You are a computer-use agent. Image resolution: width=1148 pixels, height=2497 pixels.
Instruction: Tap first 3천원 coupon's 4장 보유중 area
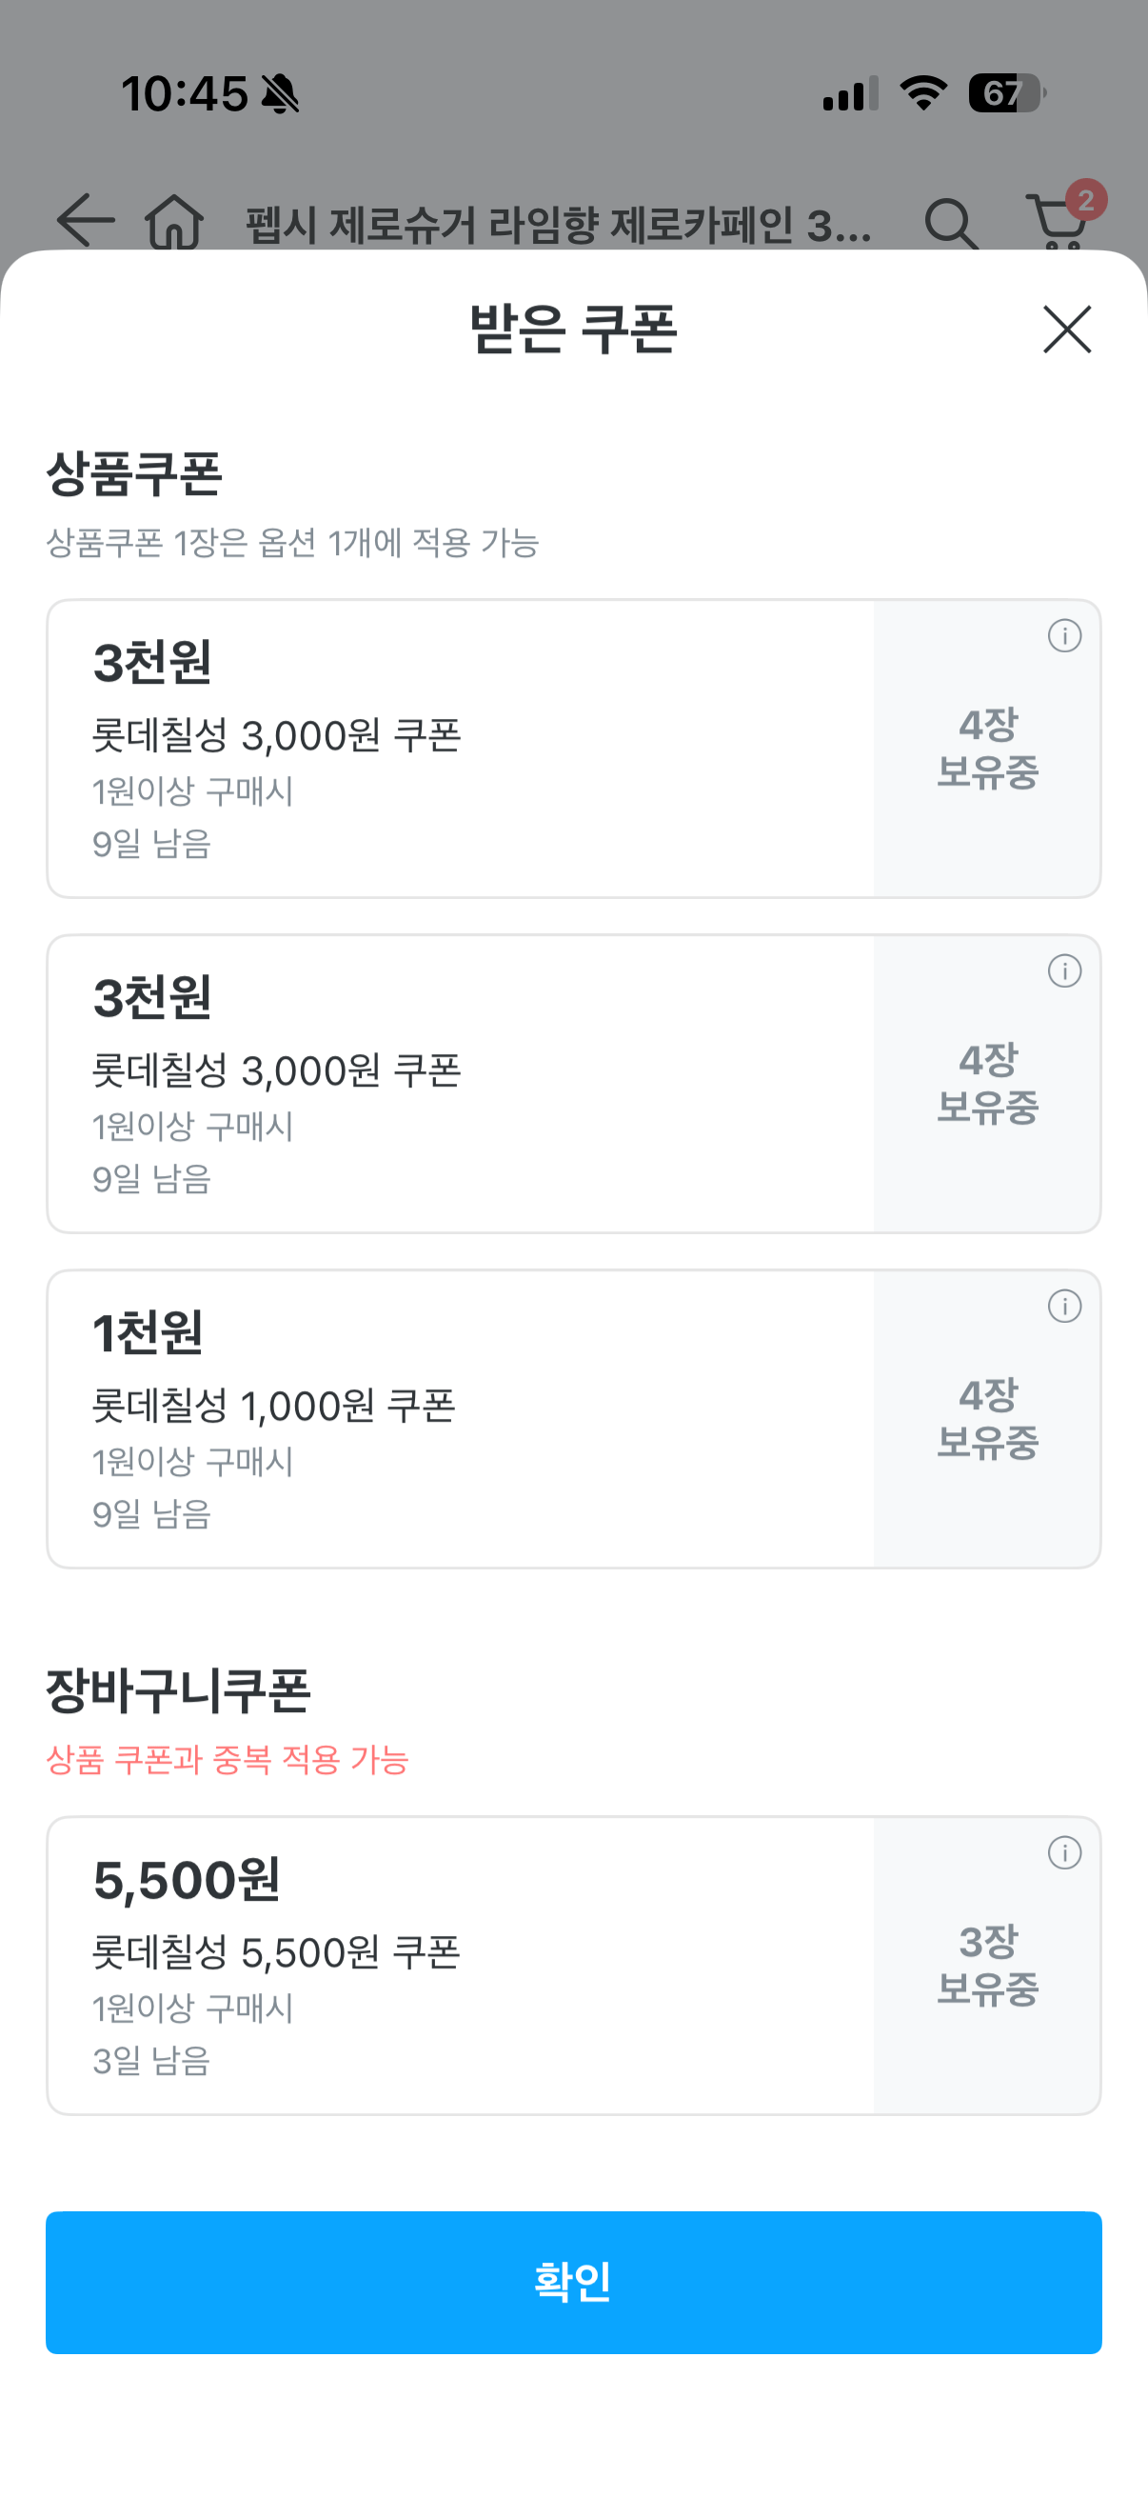pyautogui.click(x=987, y=749)
